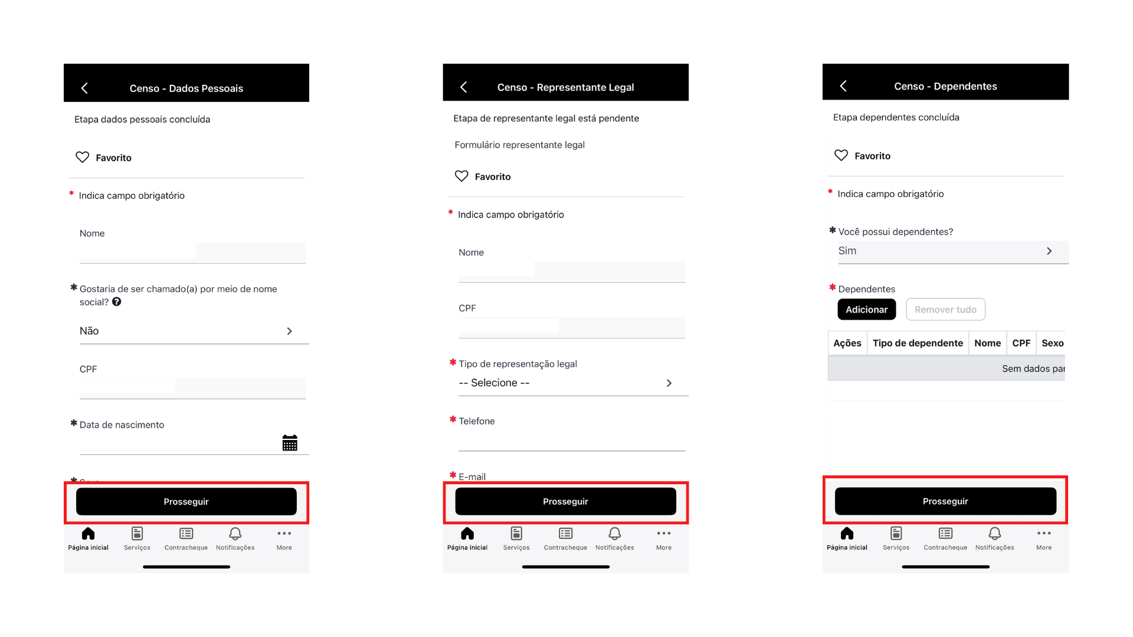Screen dimensions: 1133x637
Task: Toggle Favorito heart on Dados Pessoais screen
Action: pyautogui.click(x=83, y=157)
